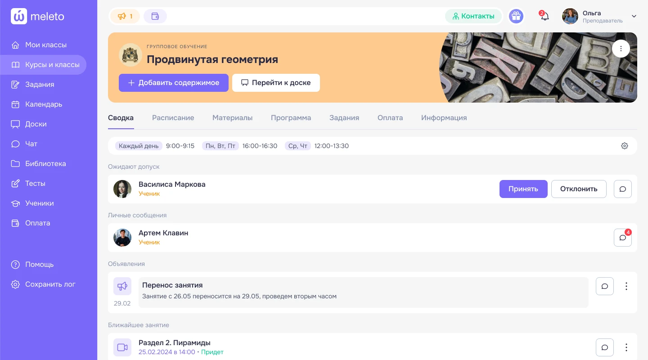This screenshot has width=648, height=360.
Task: Click the Библиотека folder icon
Action: (15, 164)
